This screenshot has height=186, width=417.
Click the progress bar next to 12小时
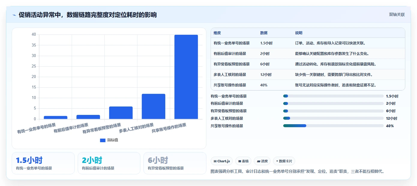(x=333, y=118)
